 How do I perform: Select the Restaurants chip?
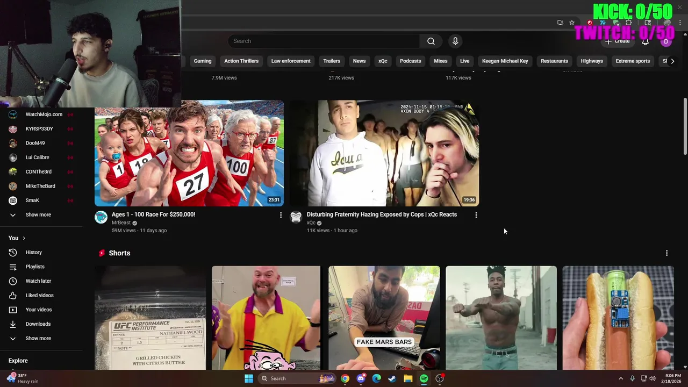pyautogui.click(x=554, y=61)
